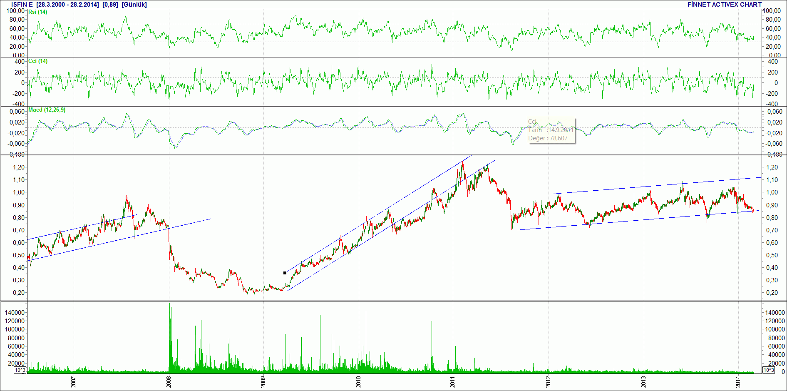
Task: Click the Rsi (14) indicator label
Action: click(x=38, y=12)
